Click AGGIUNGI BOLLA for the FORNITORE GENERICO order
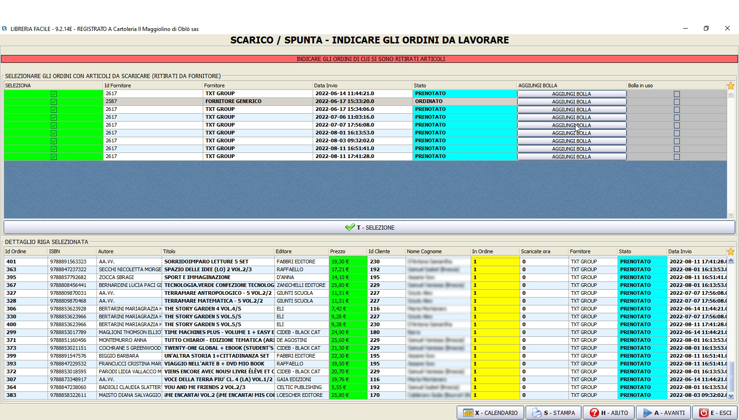Screen dimensions: 739x420 click(x=572, y=102)
